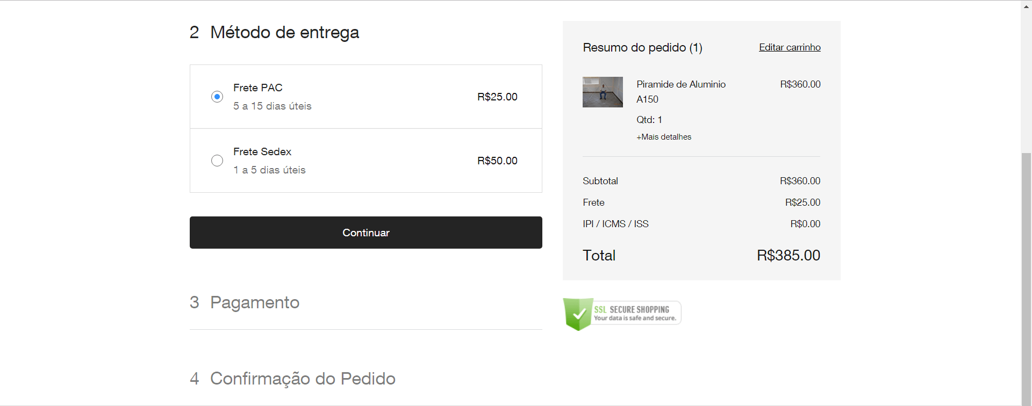Click the Frete PAC option label
Image resolution: width=1032 pixels, height=406 pixels.
click(258, 88)
